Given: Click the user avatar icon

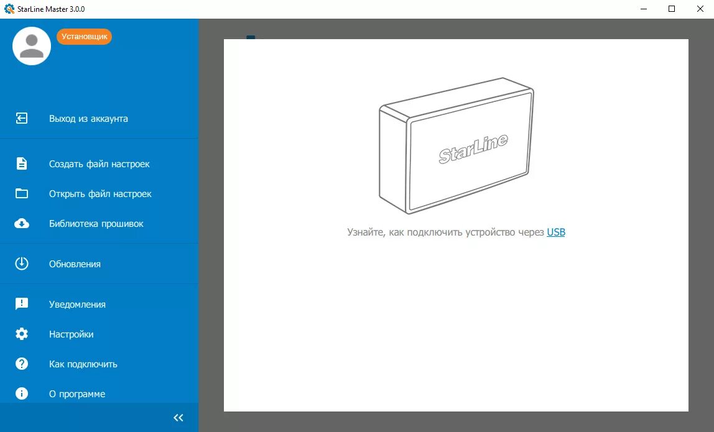Looking at the screenshot, I should (x=32, y=46).
